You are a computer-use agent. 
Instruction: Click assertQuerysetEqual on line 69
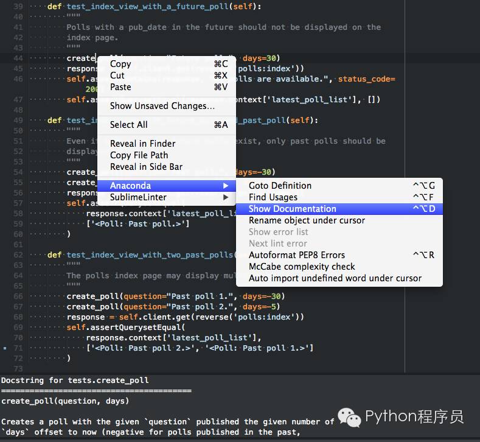pos(135,328)
